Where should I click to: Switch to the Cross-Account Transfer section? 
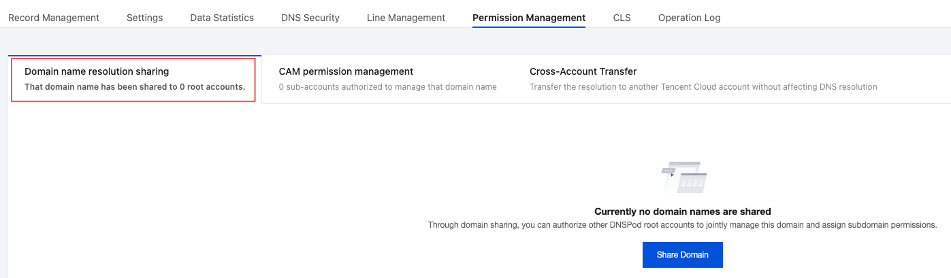[x=583, y=71]
